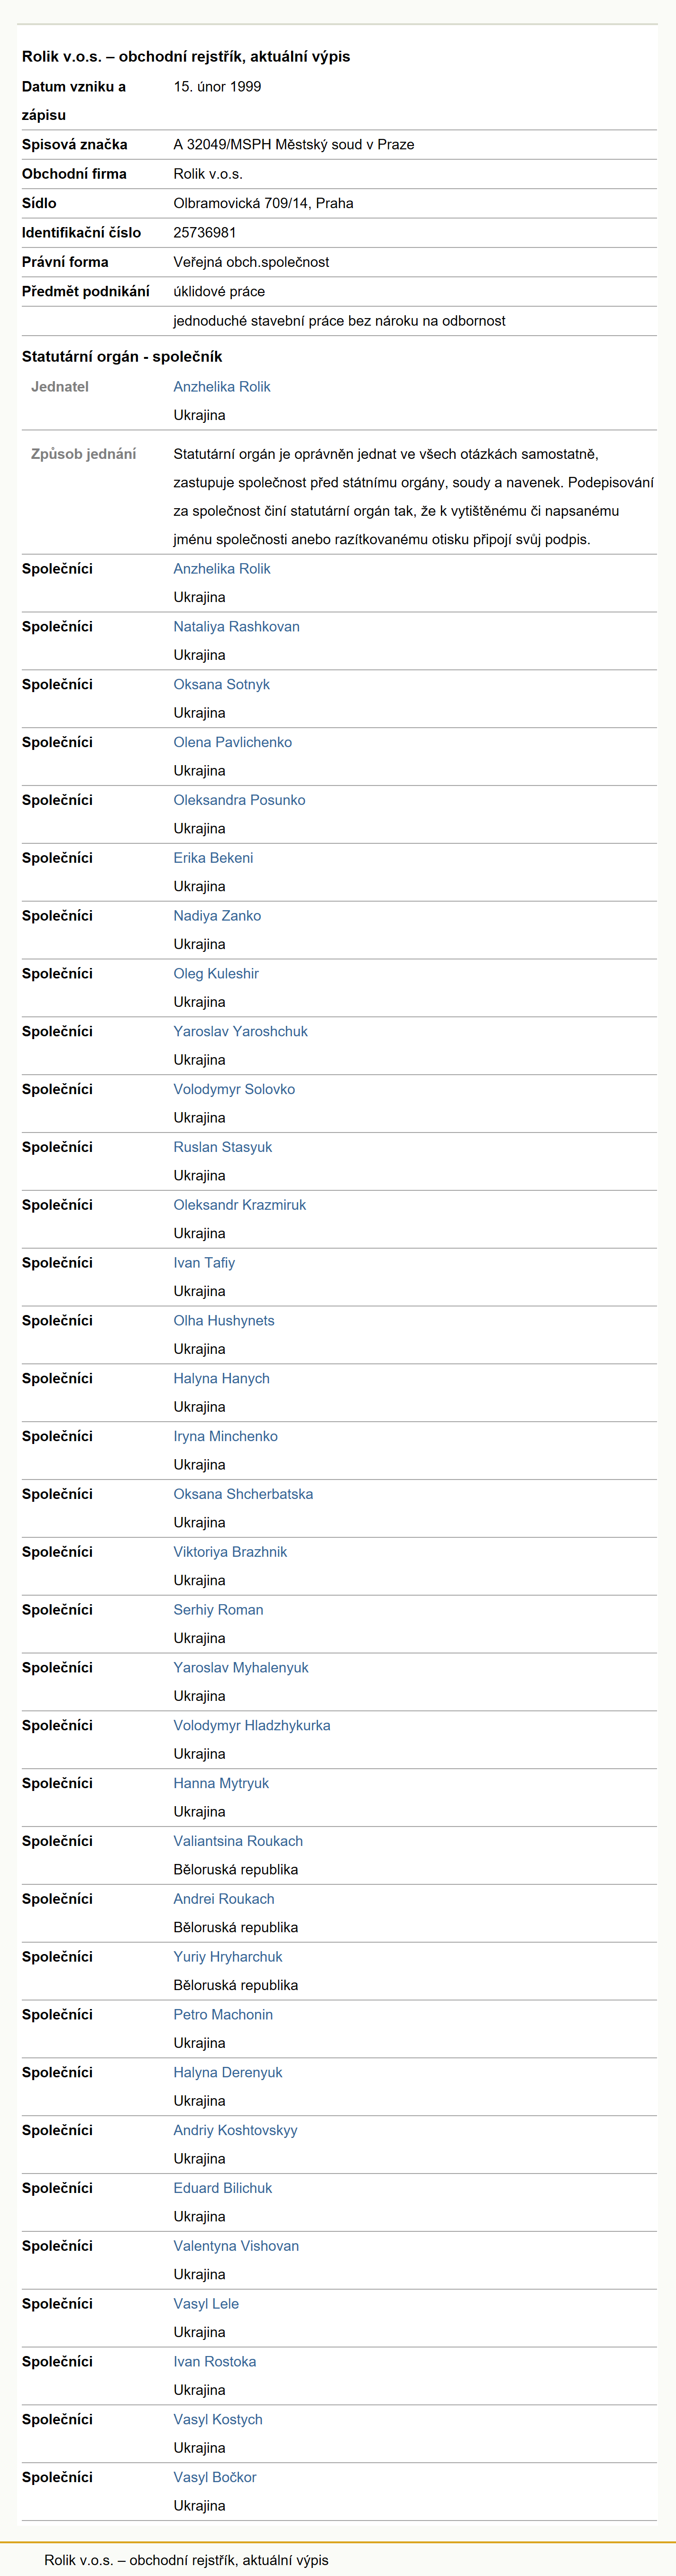This screenshot has width=676, height=2576.
Task: Open Anzhelika Rolik link under Jednatel
Action: 222,387
